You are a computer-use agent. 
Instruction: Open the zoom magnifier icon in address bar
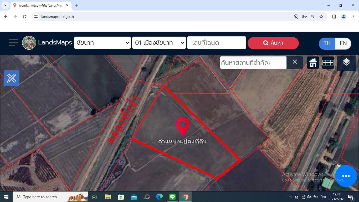coord(313,17)
